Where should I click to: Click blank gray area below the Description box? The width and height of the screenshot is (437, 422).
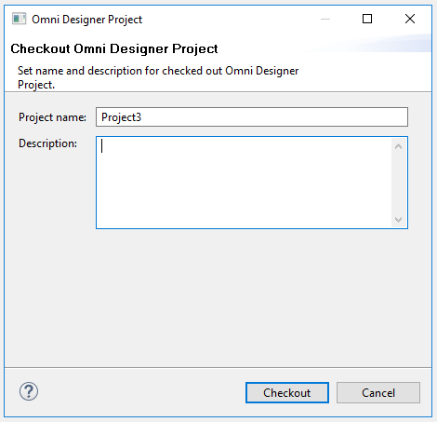point(217,295)
